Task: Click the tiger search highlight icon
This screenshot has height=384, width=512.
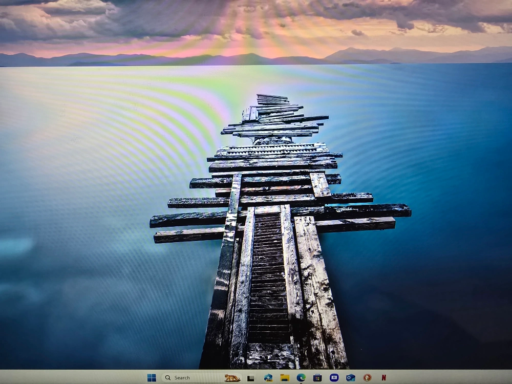Action: point(232,378)
